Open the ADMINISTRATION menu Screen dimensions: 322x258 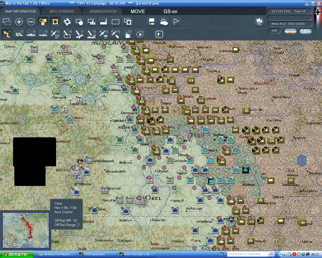102,11
